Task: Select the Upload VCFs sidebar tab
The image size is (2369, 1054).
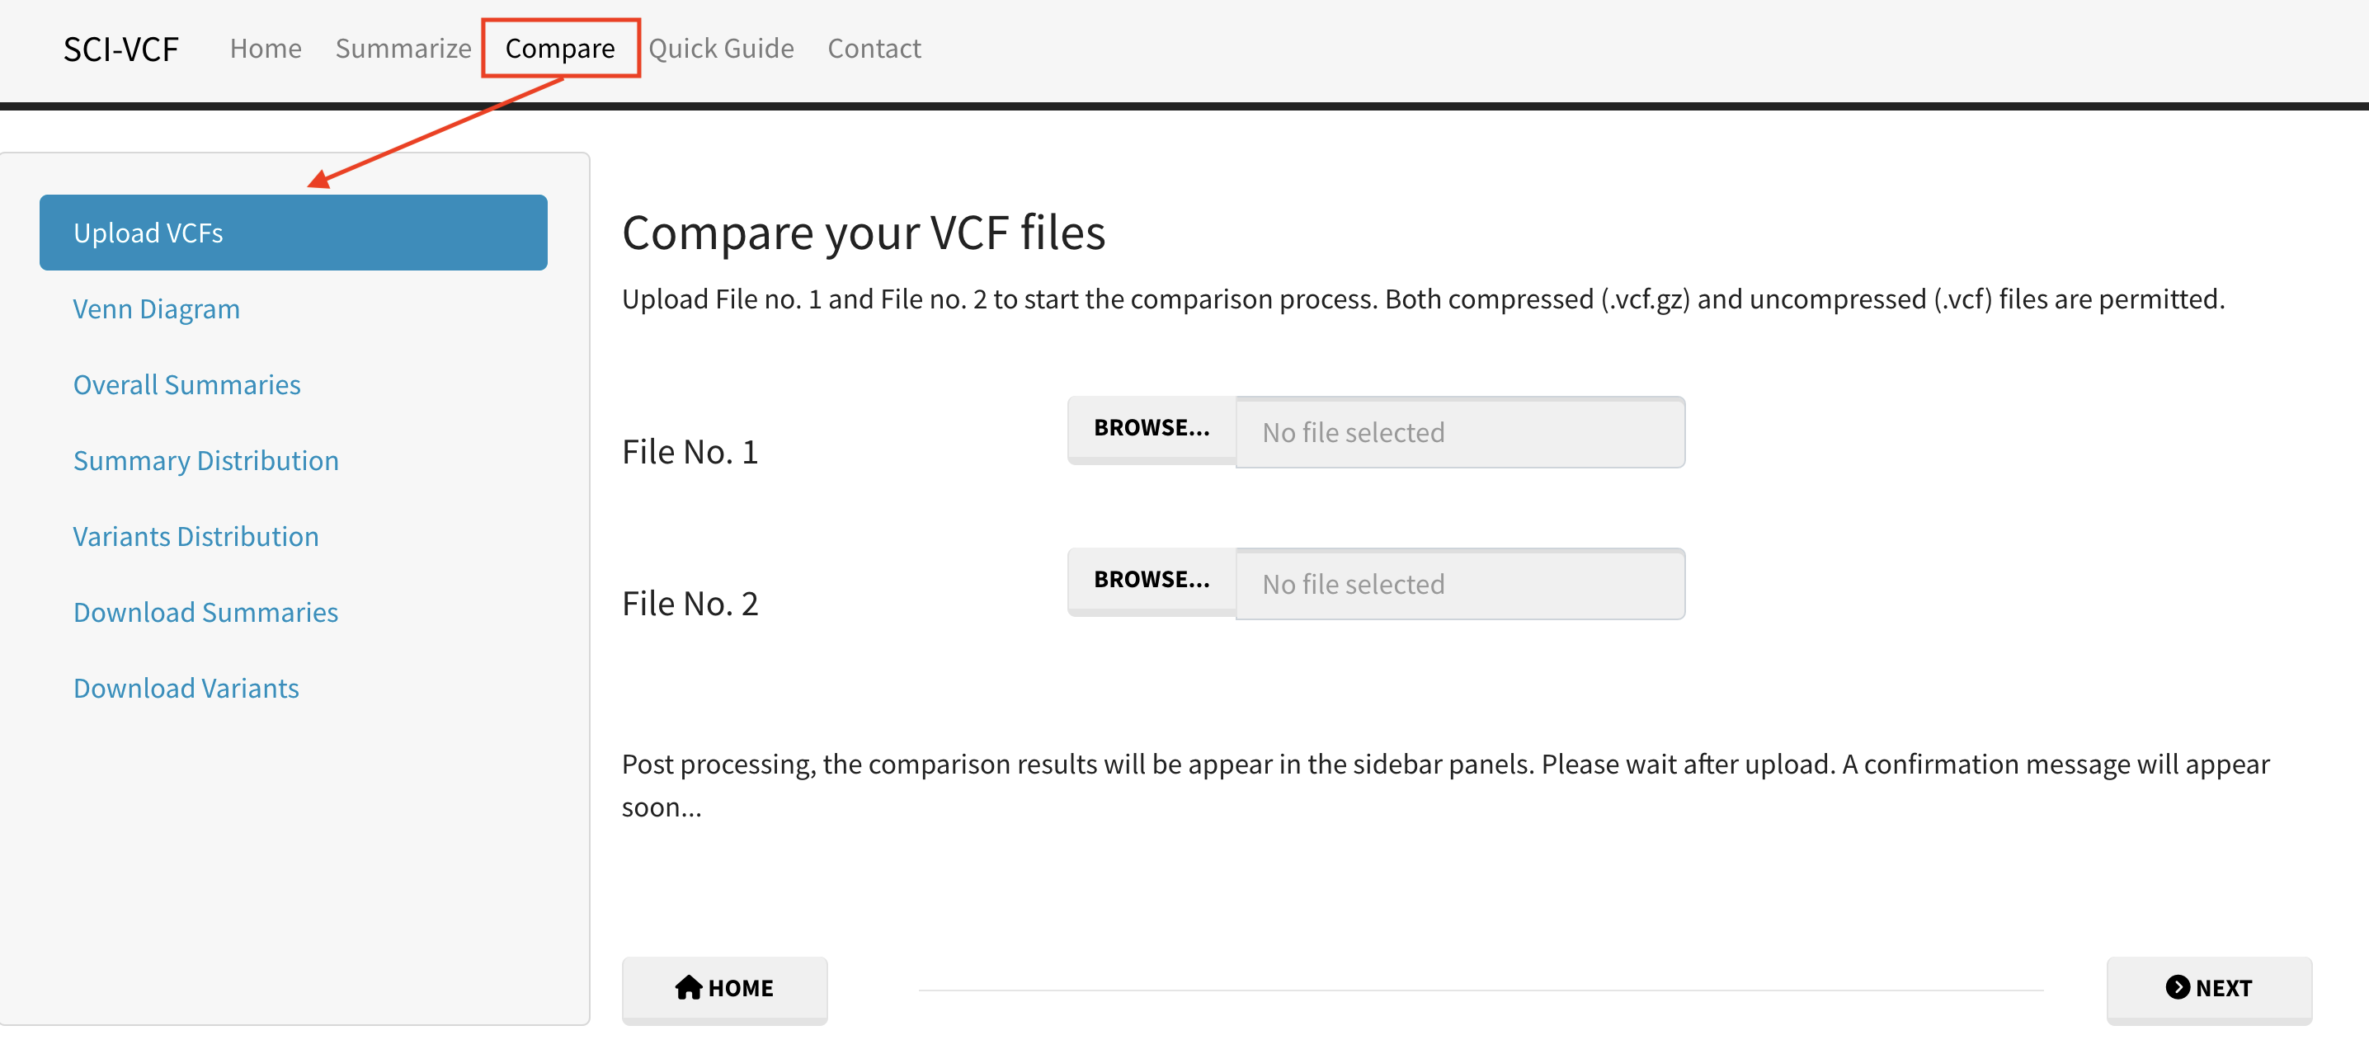Action: pyautogui.click(x=294, y=233)
